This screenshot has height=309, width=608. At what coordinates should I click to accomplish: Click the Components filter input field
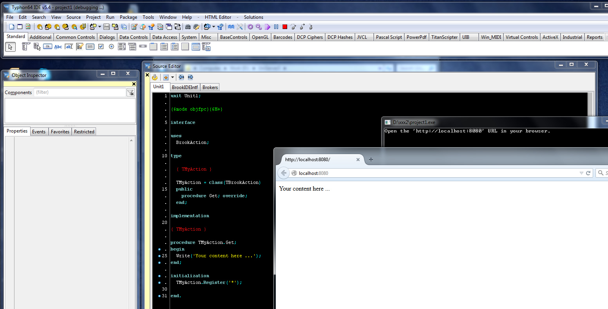[80, 93]
